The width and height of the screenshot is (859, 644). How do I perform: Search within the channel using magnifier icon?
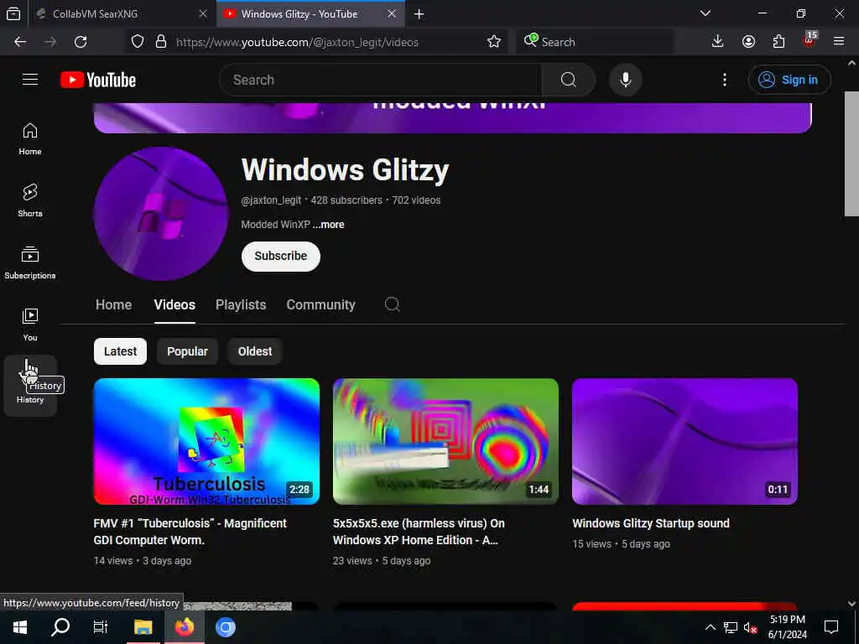[392, 304]
